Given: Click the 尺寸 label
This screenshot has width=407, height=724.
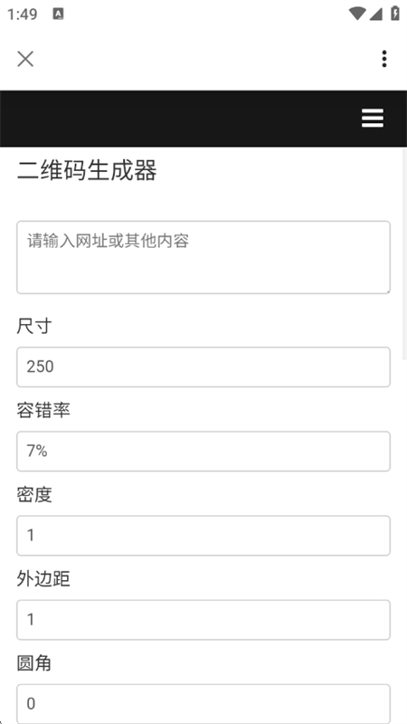Looking at the screenshot, I should click(34, 327).
